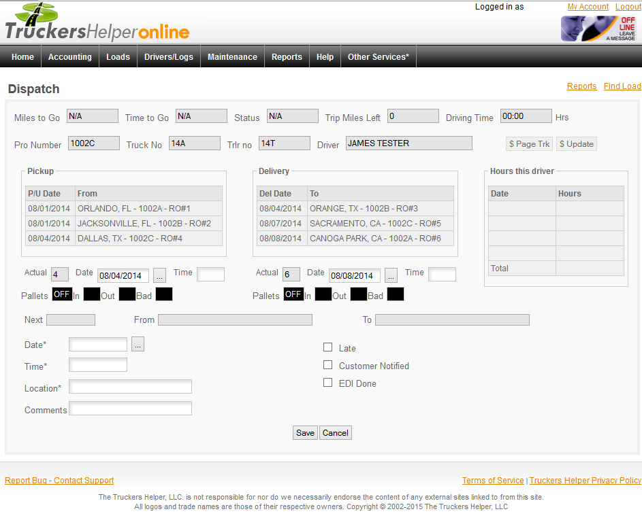
Task: Open the Drivers/Logs menu
Action: (169, 57)
